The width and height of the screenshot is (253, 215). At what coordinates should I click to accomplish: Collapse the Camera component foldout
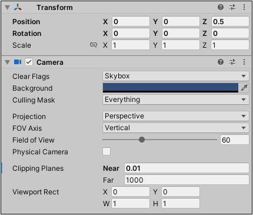8,62
